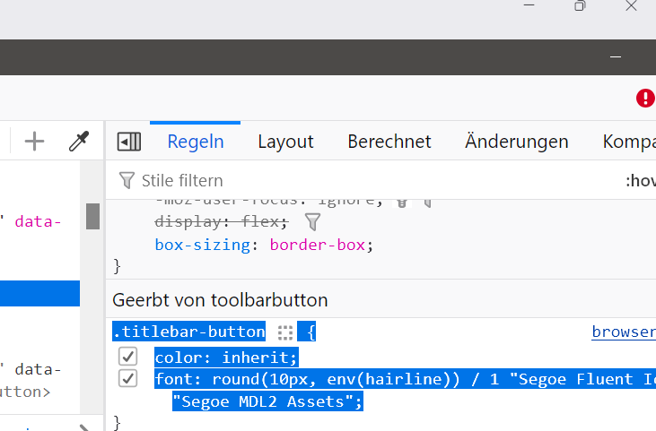Switch to the Regeln tab
This screenshot has width=656, height=431.
tap(196, 142)
